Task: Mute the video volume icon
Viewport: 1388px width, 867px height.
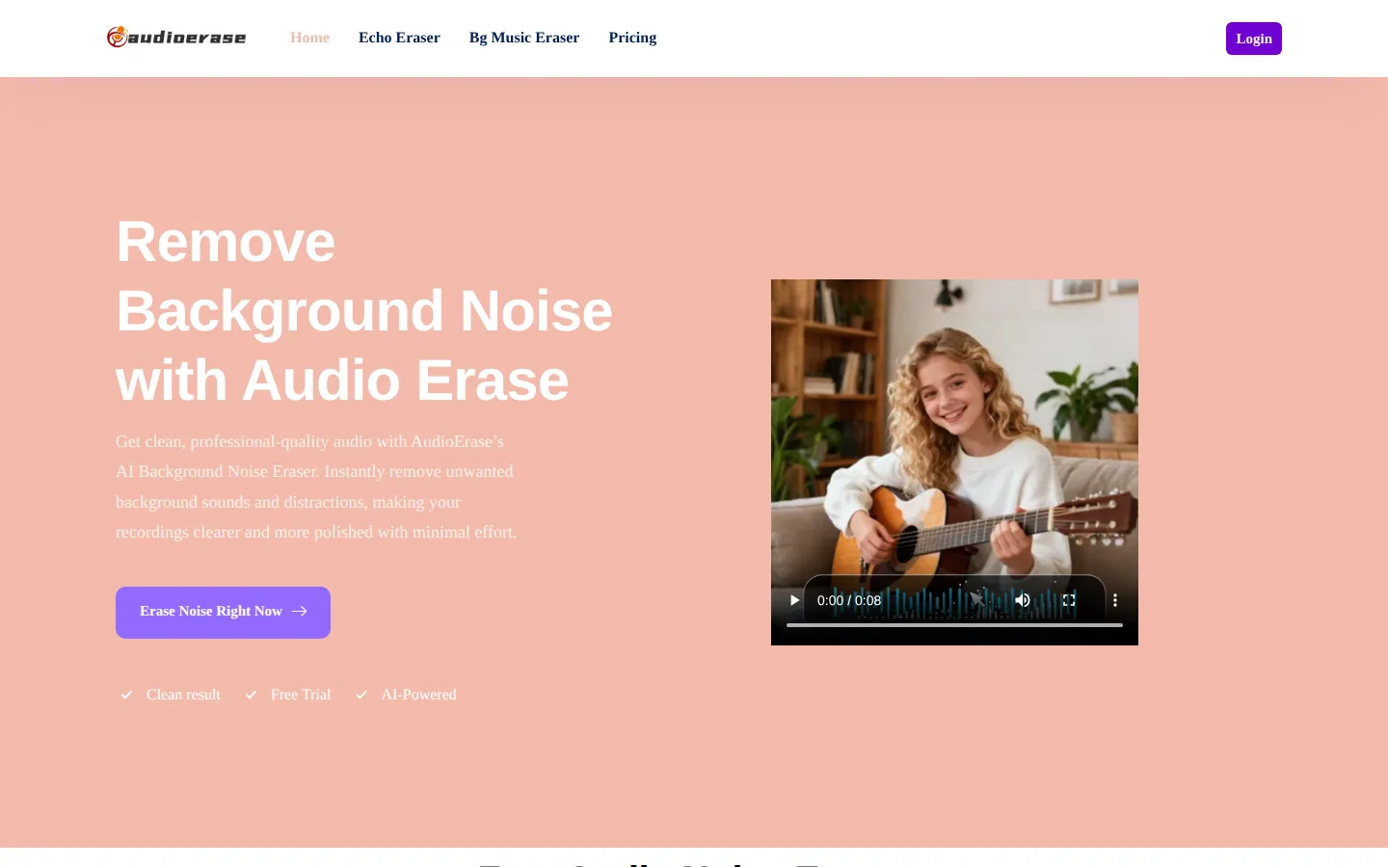Action: [x=1023, y=600]
